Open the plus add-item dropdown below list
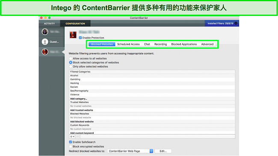The width and height of the screenshot is (278, 156). (x=72, y=137)
